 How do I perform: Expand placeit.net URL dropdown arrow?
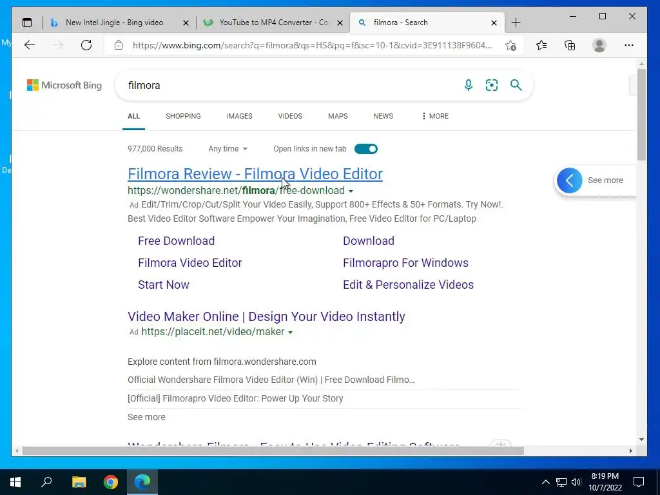pos(290,333)
